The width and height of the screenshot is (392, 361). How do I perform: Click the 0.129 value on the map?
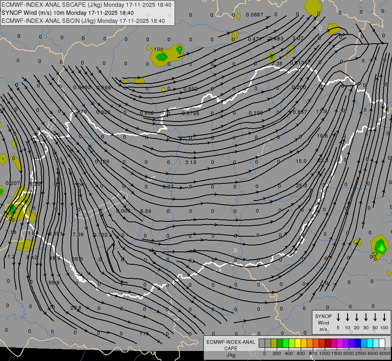(x=102, y=162)
